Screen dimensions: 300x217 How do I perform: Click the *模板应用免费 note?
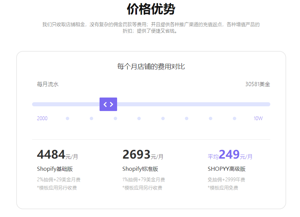(x=223, y=188)
